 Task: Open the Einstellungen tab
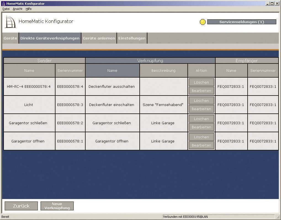click(x=132, y=38)
